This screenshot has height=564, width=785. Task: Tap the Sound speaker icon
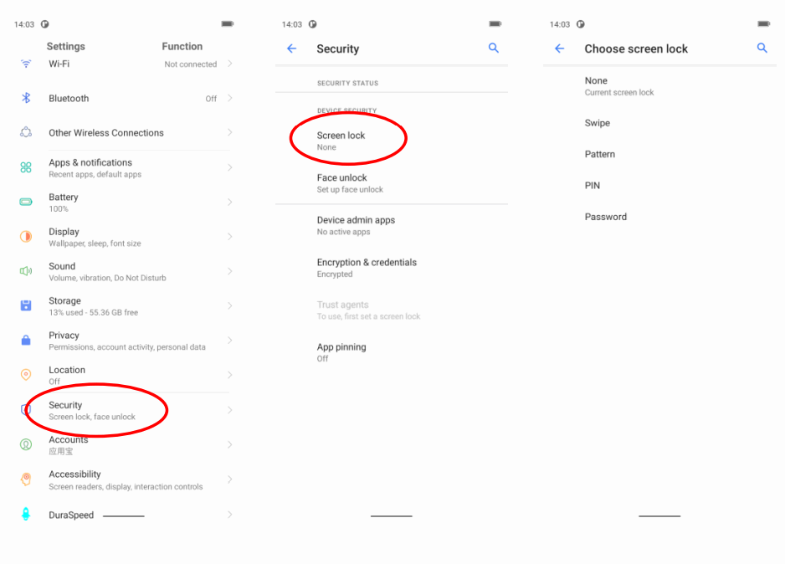pos(26,271)
